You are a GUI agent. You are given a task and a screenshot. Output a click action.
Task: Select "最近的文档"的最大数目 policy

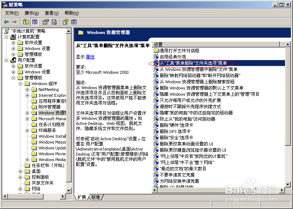click(183, 168)
